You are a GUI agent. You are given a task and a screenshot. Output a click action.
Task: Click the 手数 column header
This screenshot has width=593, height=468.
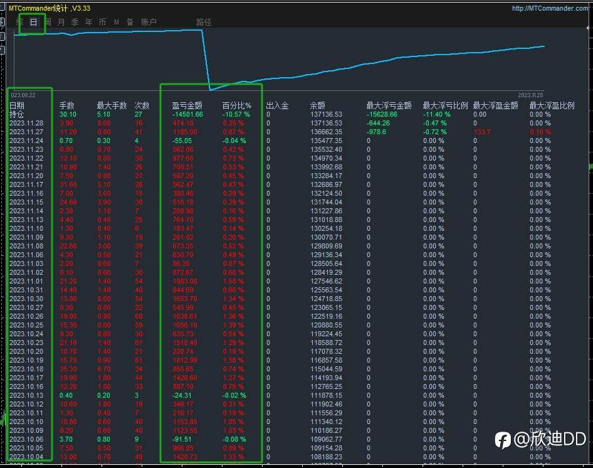[67, 105]
